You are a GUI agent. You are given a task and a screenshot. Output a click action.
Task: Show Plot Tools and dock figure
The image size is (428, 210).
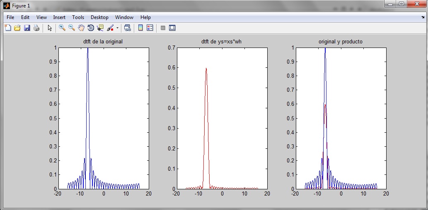[x=172, y=28]
